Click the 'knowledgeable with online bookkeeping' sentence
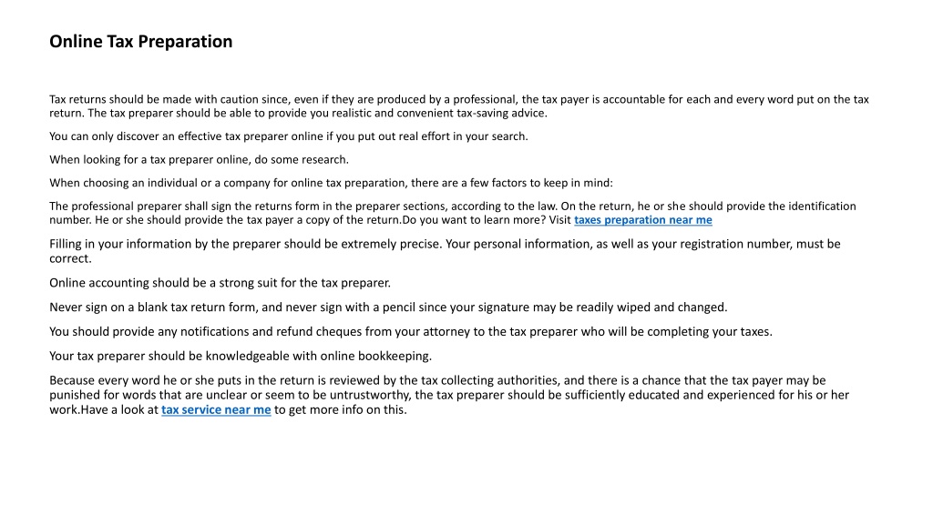The height and width of the screenshot is (524, 933). pos(241,357)
